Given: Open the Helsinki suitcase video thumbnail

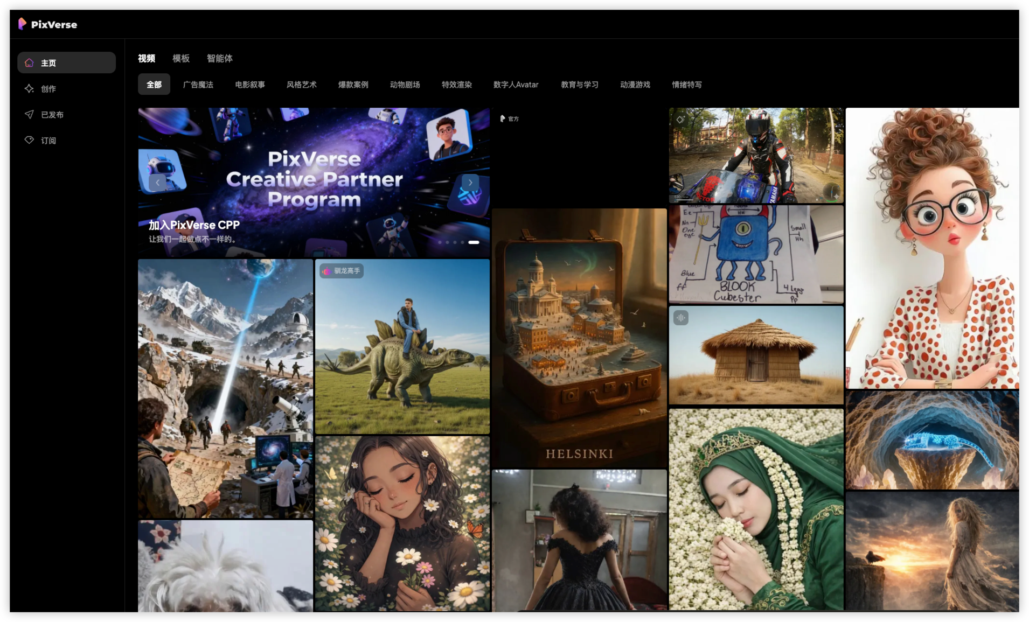Looking at the screenshot, I should pyautogui.click(x=579, y=338).
